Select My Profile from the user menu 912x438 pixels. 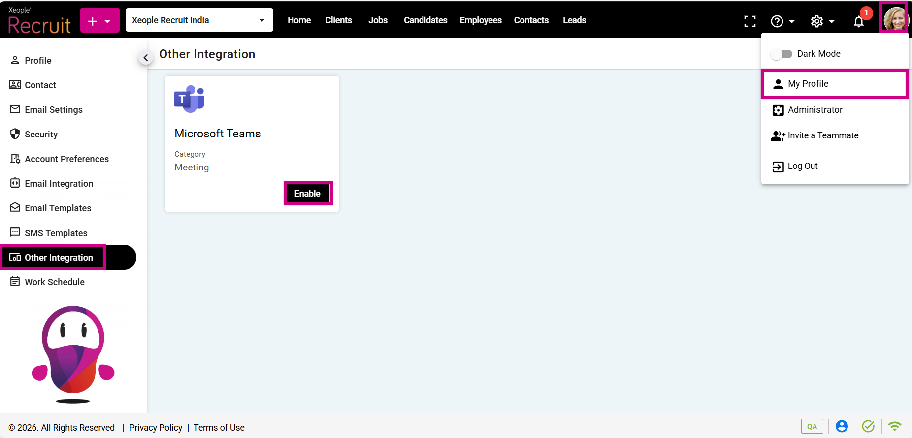[808, 84]
